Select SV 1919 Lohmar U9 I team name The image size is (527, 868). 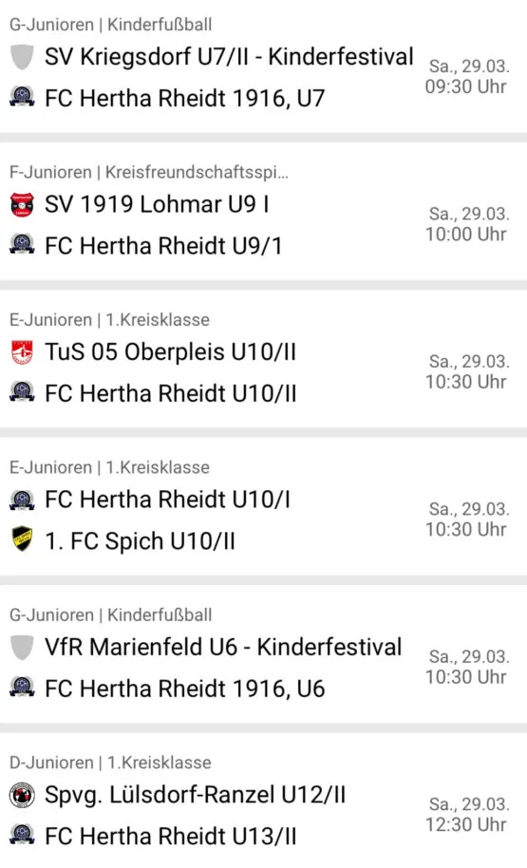pos(158,205)
